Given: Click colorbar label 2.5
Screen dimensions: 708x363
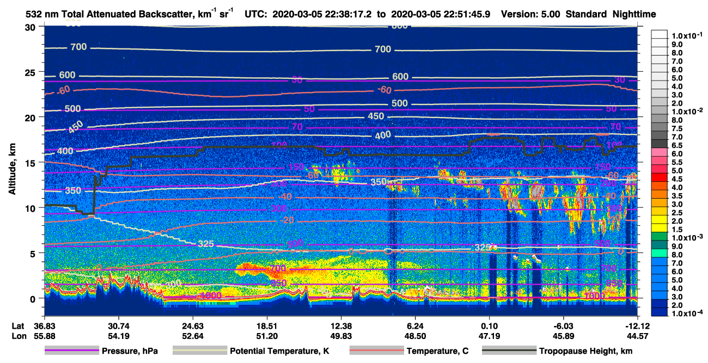Looking at the screenshot, I should click(676, 213).
